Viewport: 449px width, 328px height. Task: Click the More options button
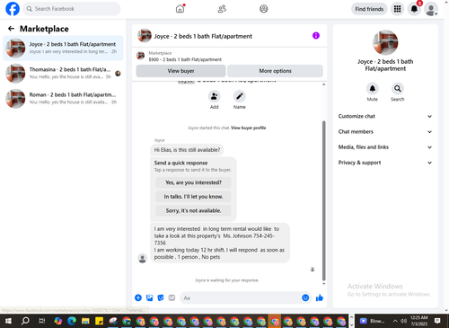(275, 71)
